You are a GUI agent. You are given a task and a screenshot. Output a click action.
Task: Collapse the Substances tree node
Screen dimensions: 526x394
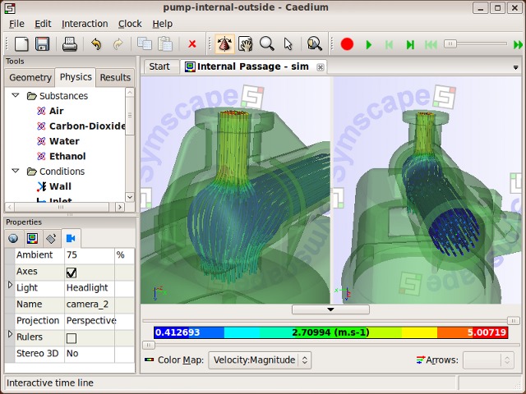(16, 96)
